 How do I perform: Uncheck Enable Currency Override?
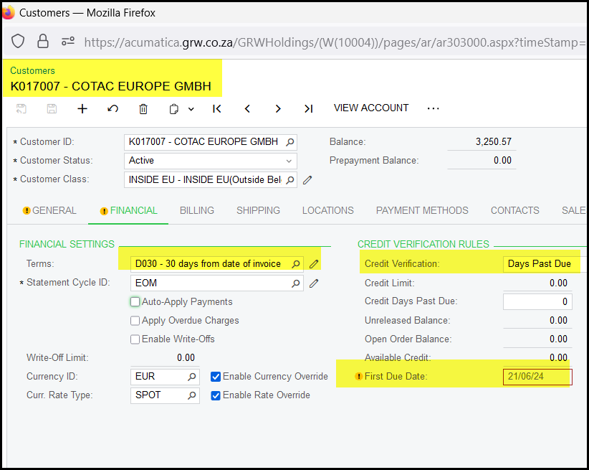pyautogui.click(x=216, y=377)
